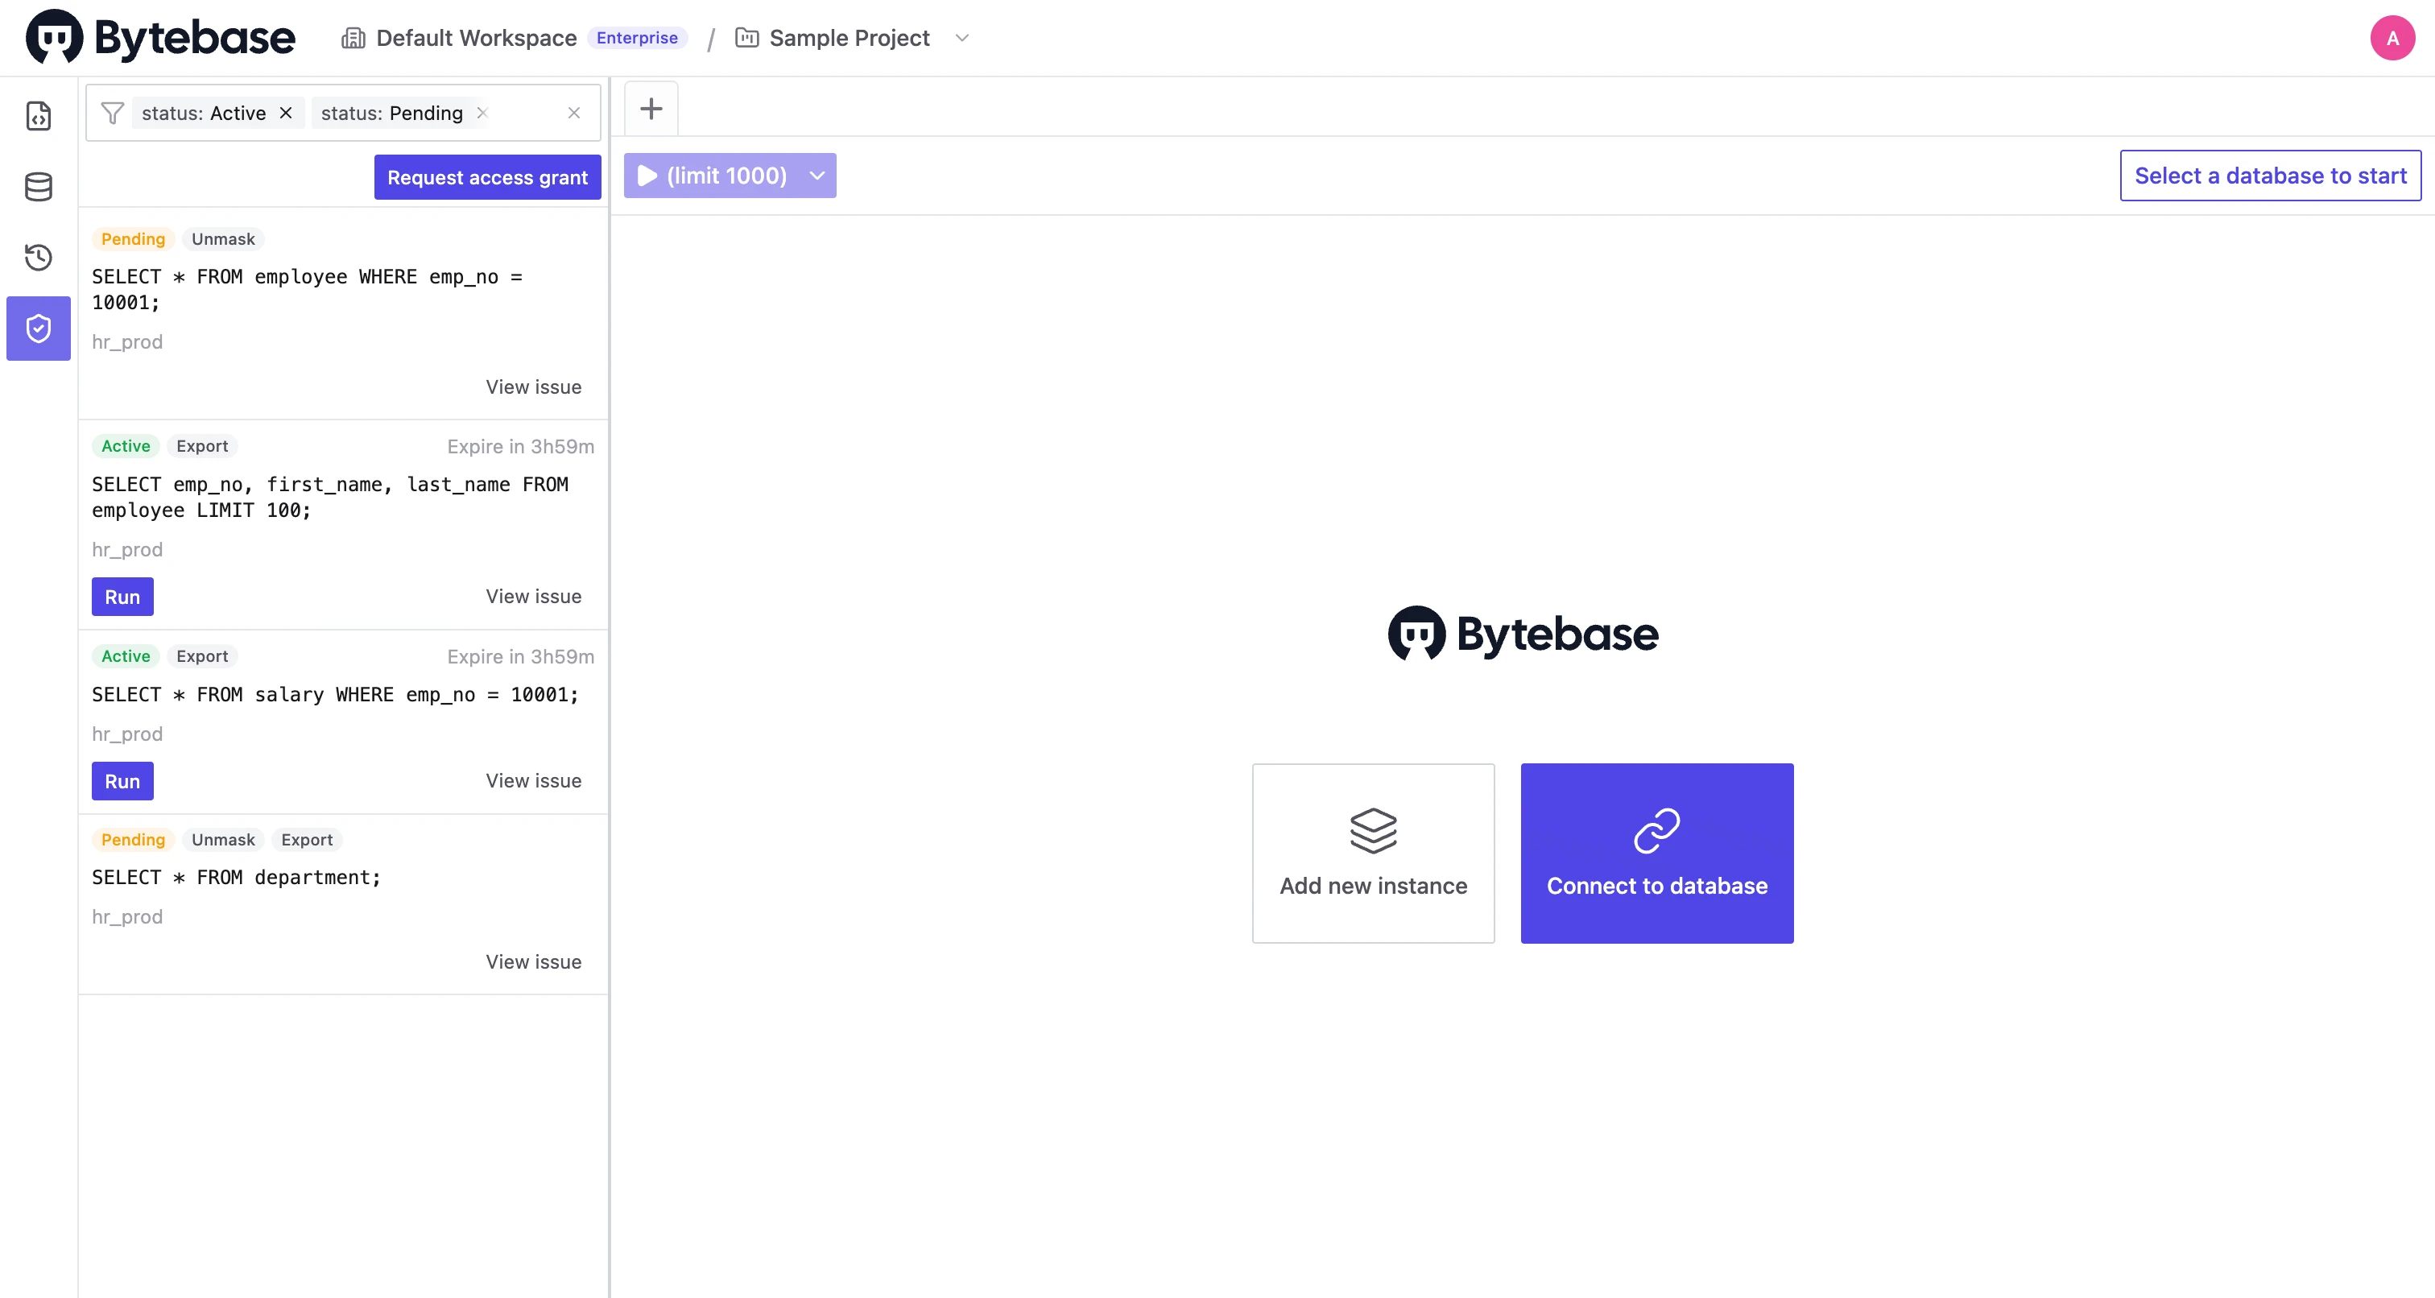Click Default Workspace in the breadcrumb
The height and width of the screenshot is (1298, 2435).
point(477,38)
